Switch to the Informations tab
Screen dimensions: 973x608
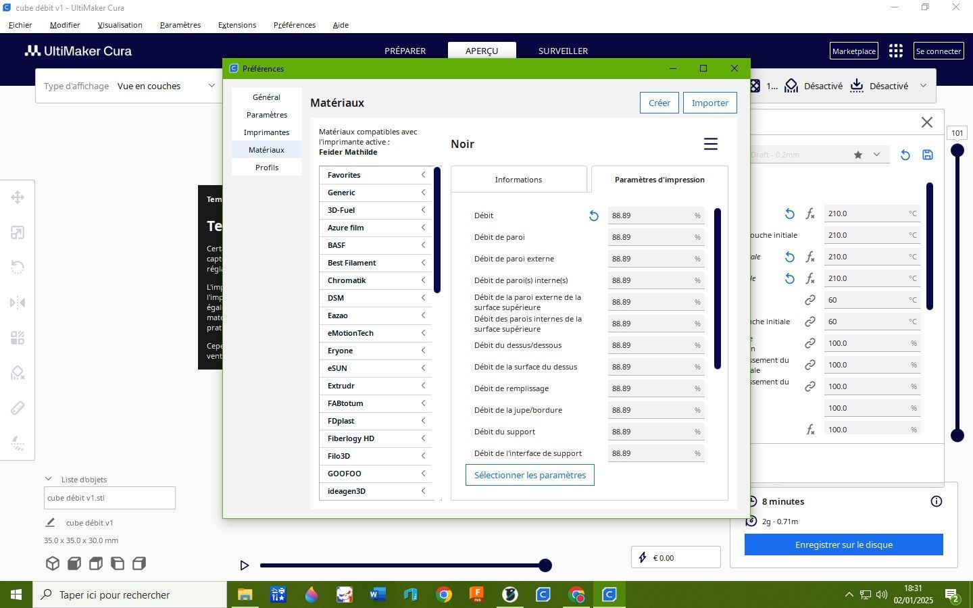518,180
